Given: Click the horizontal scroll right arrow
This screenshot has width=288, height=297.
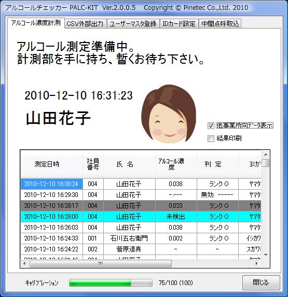Looking at the screenshot, I should [x=257, y=263].
